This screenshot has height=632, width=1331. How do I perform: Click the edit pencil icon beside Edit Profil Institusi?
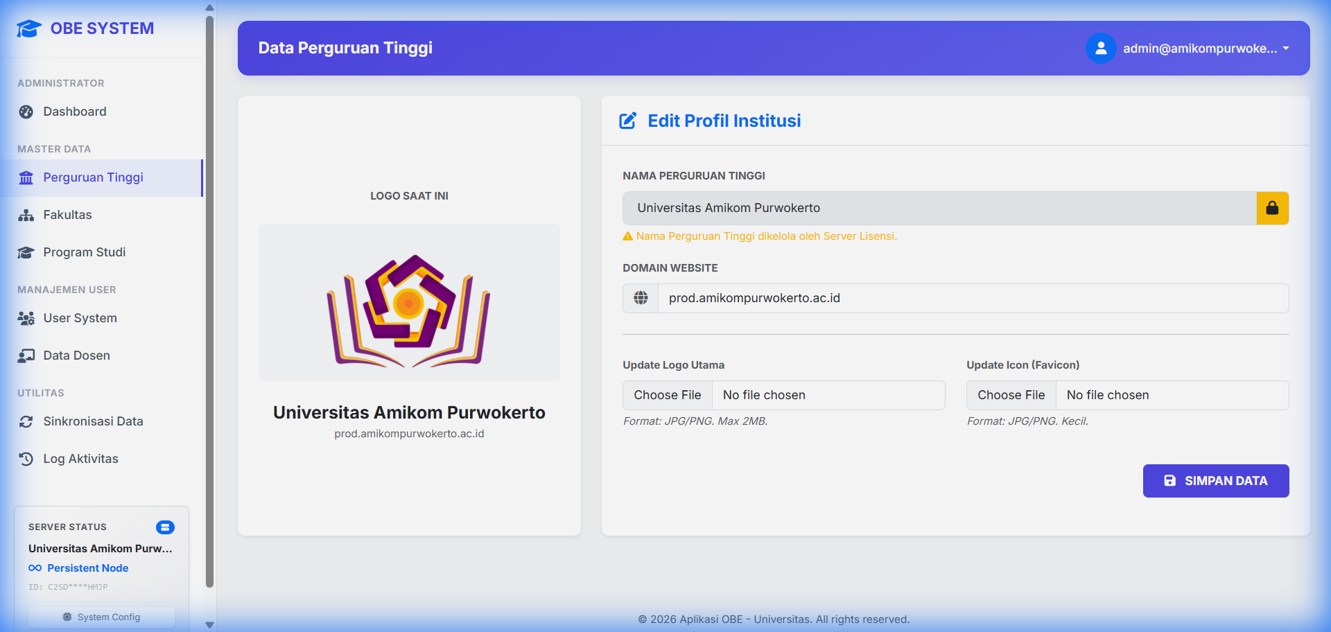coord(627,121)
